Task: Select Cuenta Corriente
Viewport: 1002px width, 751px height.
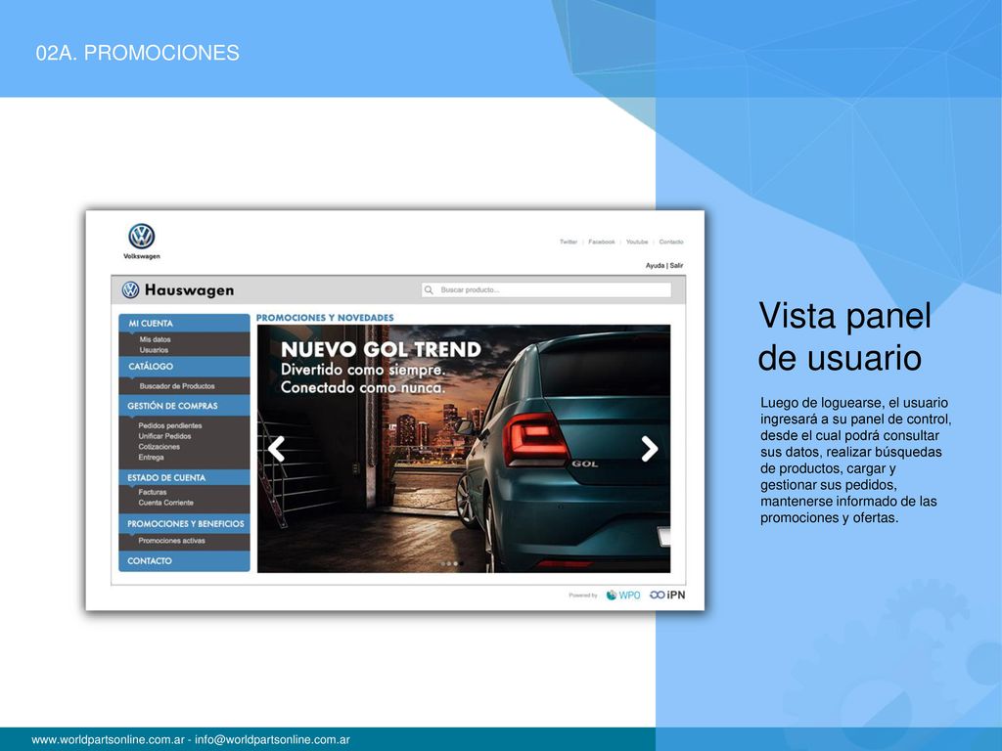Action: coord(166,503)
